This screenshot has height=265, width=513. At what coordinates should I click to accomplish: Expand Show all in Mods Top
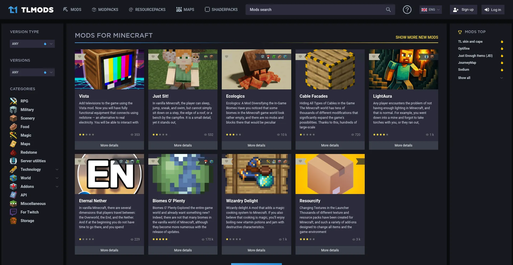tap(480, 78)
